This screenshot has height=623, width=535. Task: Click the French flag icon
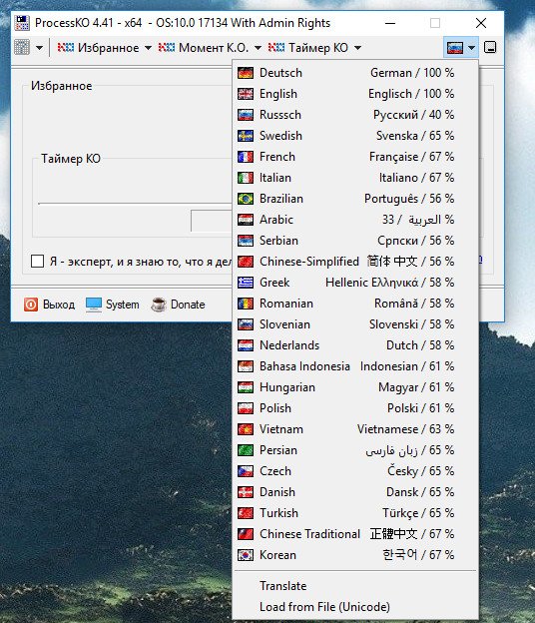tap(246, 157)
